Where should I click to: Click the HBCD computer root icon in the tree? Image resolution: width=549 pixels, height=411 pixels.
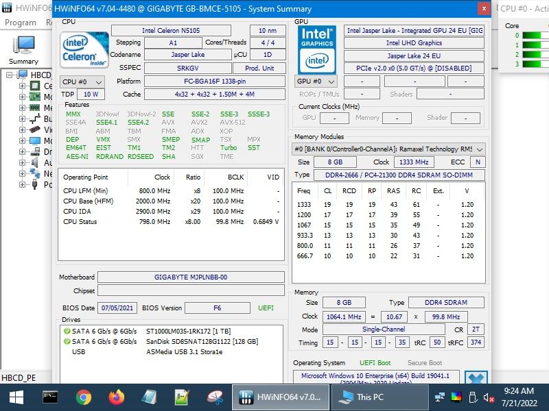coord(23,75)
